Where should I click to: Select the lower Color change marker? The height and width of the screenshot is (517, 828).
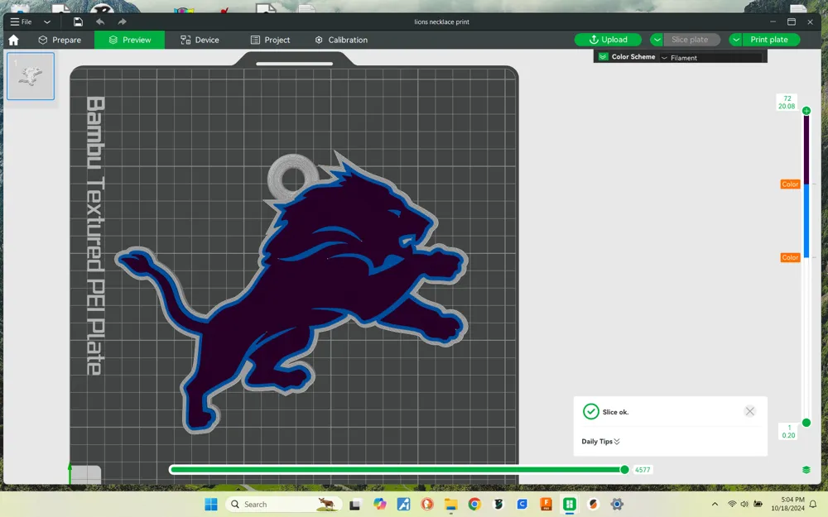[x=790, y=257]
